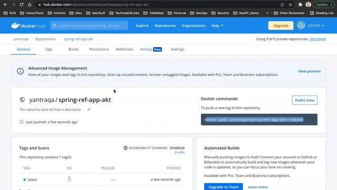337x190 pixels.
Task: Open the browser home page icon
Action: coord(29,5)
